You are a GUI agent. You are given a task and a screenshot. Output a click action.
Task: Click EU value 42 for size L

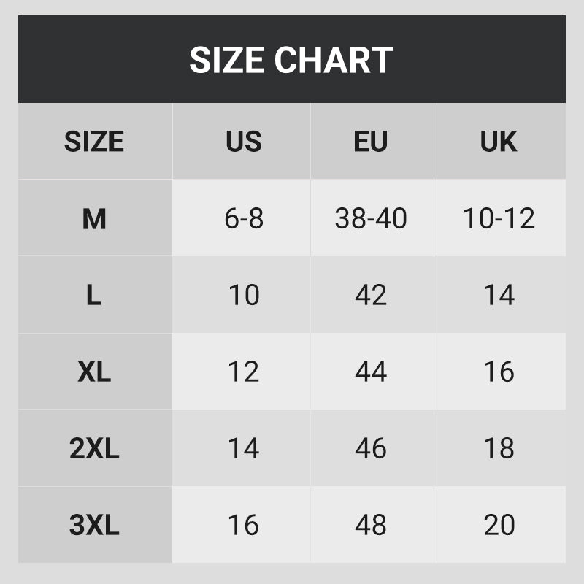371,295
